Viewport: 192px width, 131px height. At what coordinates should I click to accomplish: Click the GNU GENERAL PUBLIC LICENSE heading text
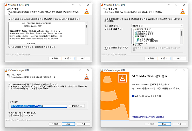[37, 23]
